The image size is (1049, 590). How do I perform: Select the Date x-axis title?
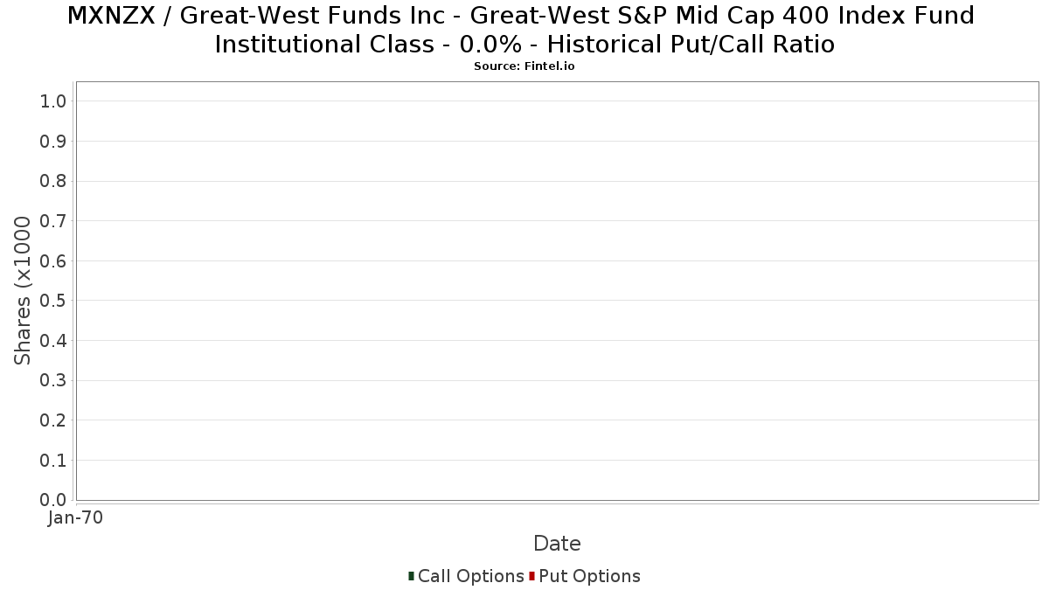point(557,544)
